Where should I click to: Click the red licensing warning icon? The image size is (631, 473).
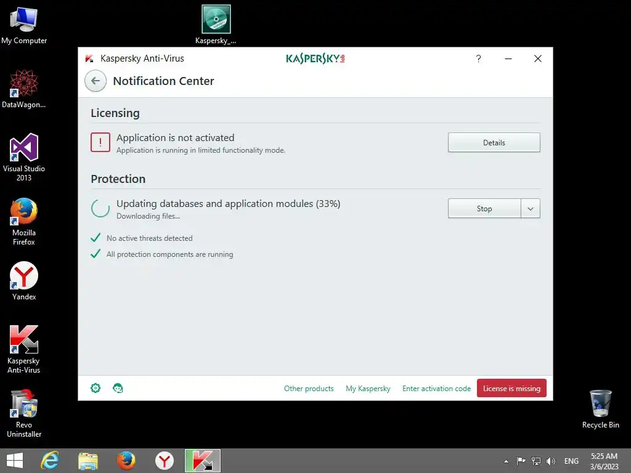click(100, 142)
